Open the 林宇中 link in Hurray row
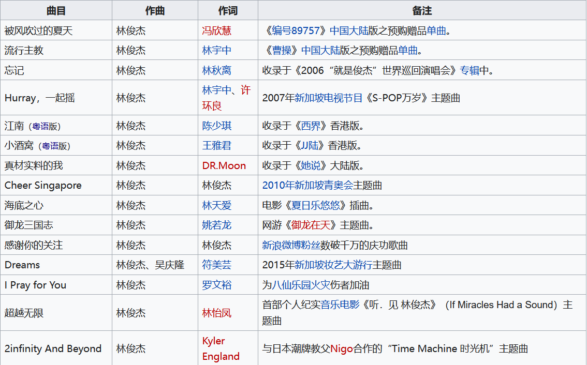The image size is (587, 365). tap(216, 90)
